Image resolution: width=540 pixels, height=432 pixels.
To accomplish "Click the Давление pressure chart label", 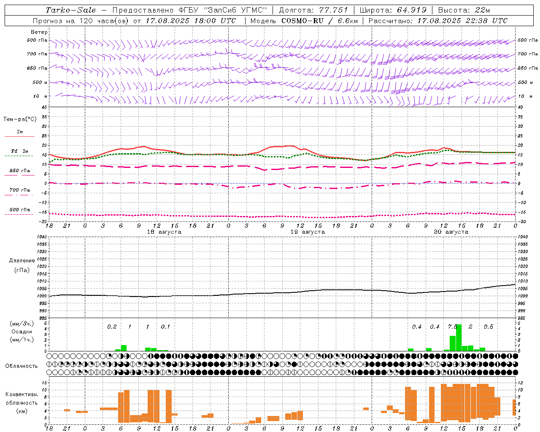I will click(22, 260).
